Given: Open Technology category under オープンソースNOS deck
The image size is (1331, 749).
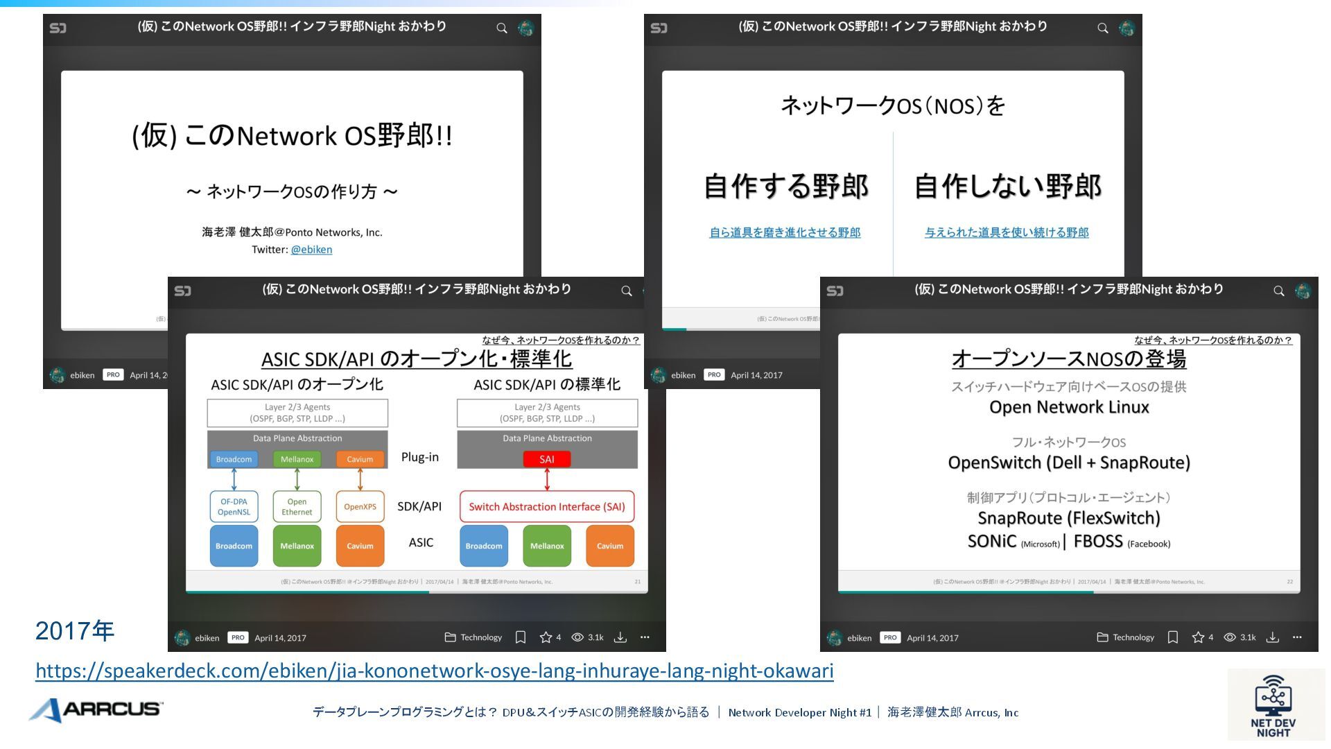Looking at the screenshot, I should click(x=1126, y=637).
